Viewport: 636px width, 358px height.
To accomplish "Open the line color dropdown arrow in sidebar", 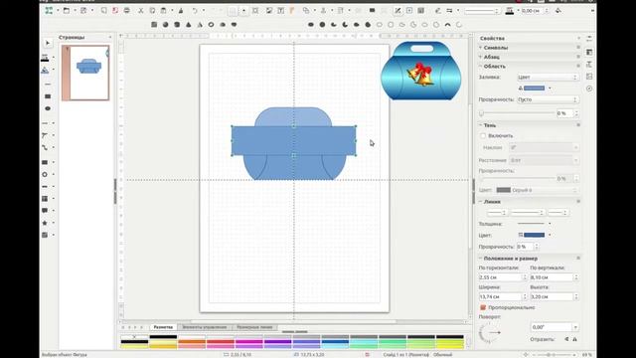I will (550, 235).
